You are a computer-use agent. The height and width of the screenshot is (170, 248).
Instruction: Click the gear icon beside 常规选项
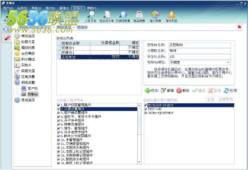pyautogui.click(x=17, y=36)
